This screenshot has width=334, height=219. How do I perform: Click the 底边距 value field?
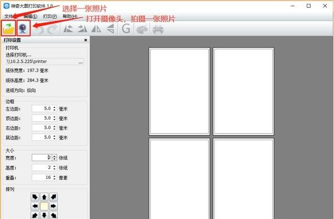pyautogui.click(x=42, y=137)
